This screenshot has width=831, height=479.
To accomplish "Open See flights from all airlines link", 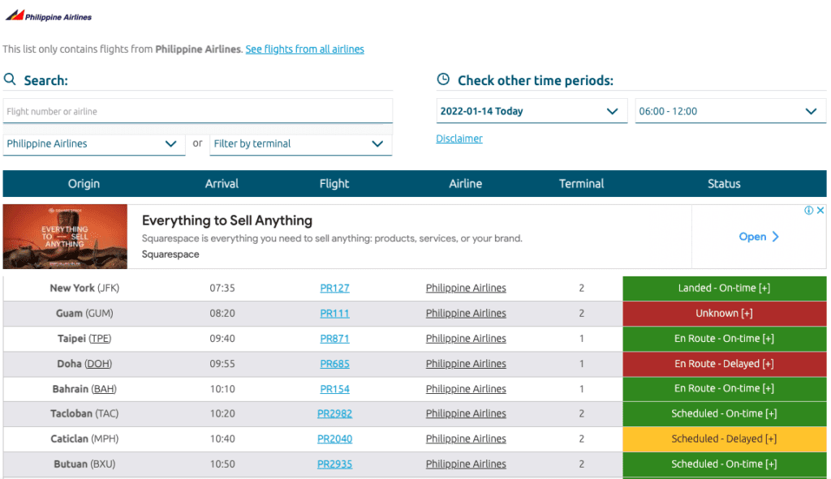I will coord(305,49).
